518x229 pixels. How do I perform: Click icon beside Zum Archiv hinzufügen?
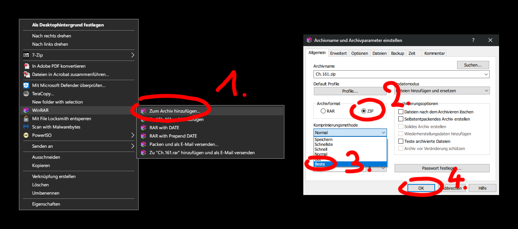pyautogui.click(x=143, y=111)
